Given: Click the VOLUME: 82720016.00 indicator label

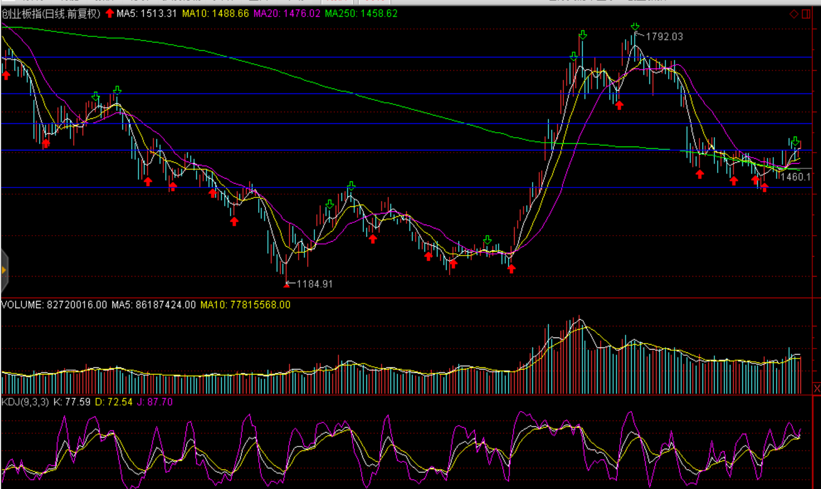Looking at the screenshot, I should pos(54,305).
